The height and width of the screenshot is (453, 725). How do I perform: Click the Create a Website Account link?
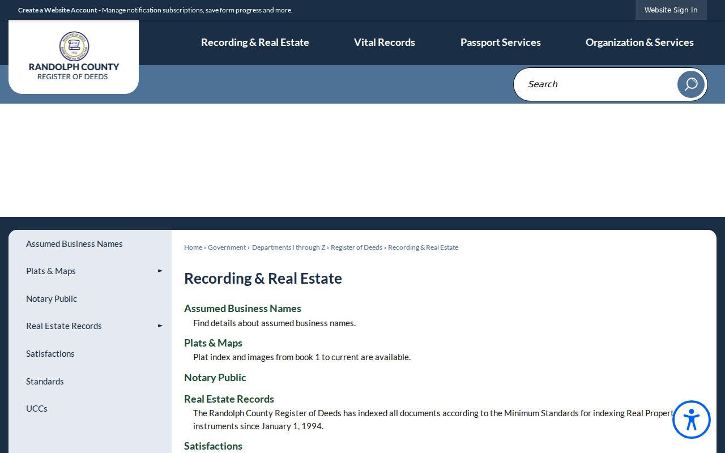[58, 10]
